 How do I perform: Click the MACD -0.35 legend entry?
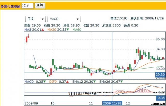click(35, 82)
